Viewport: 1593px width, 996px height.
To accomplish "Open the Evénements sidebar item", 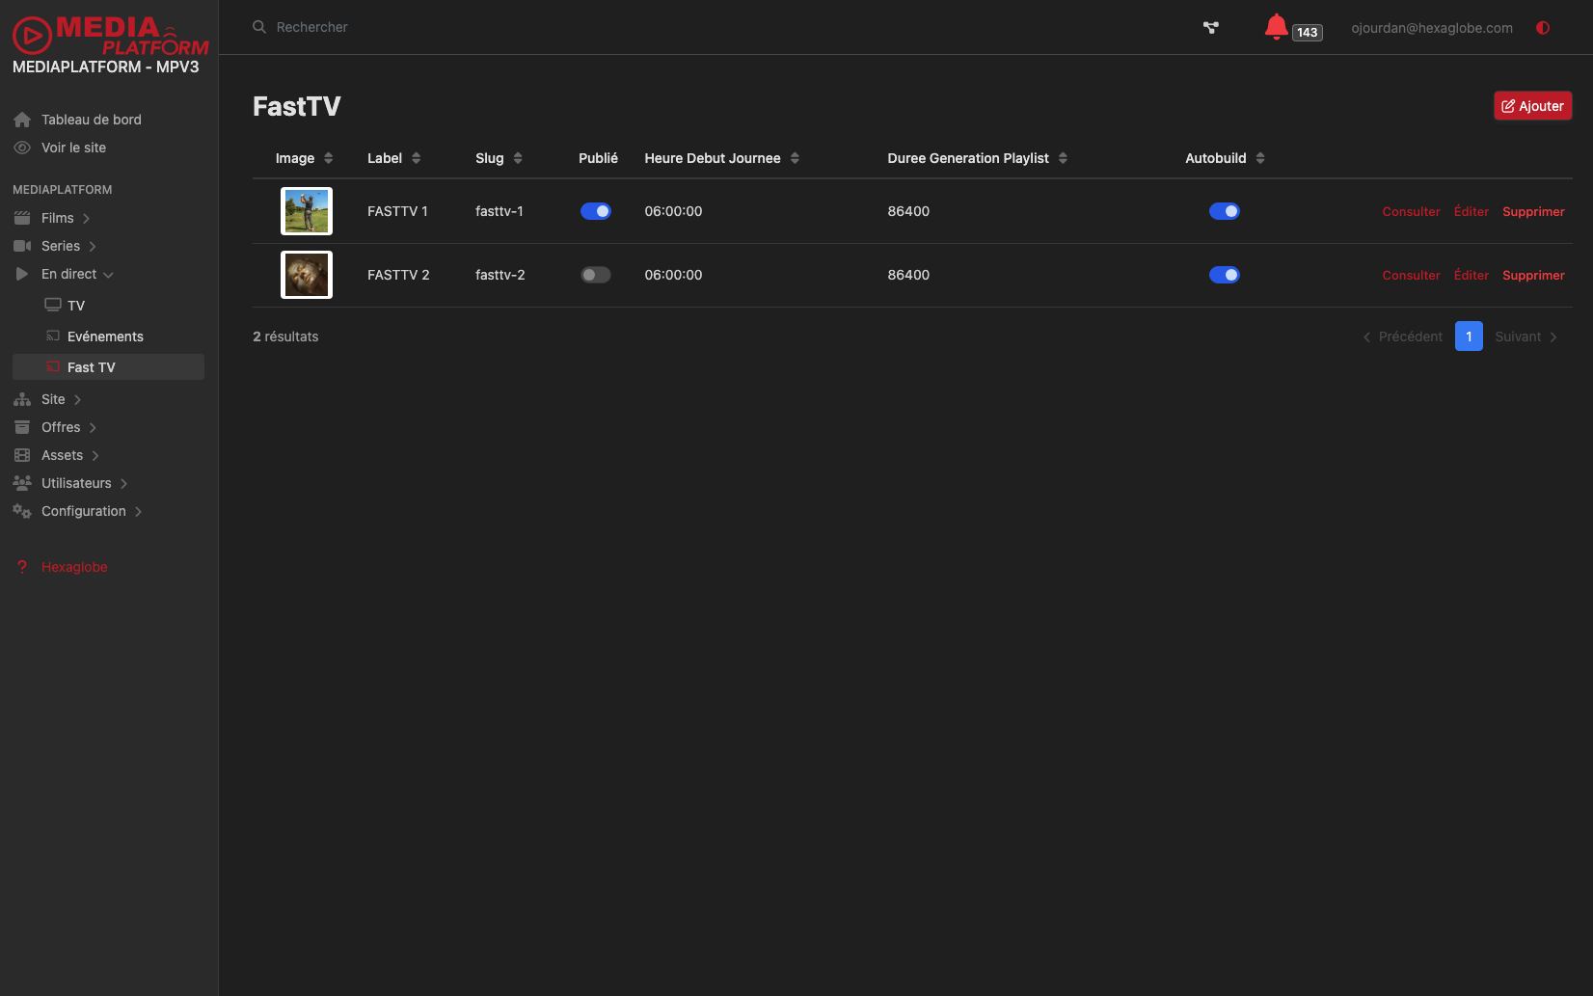I will pos(105,336).
